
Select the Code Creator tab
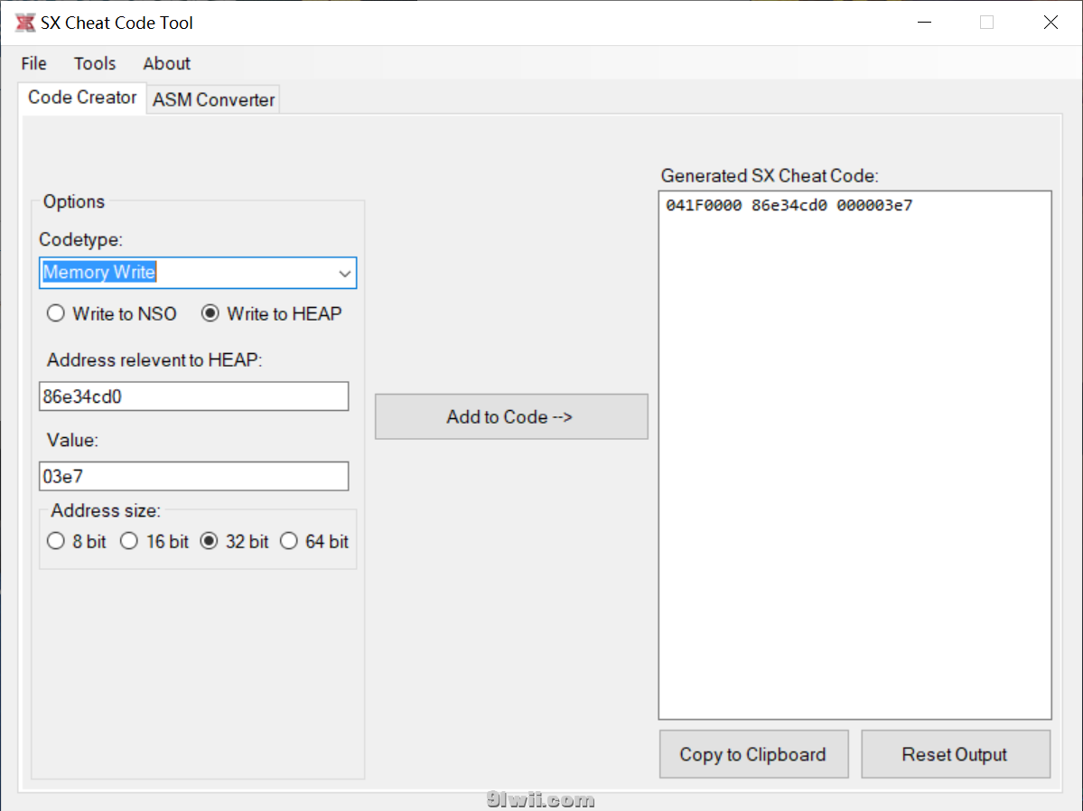pyautogui.click(x=82, y=98)
